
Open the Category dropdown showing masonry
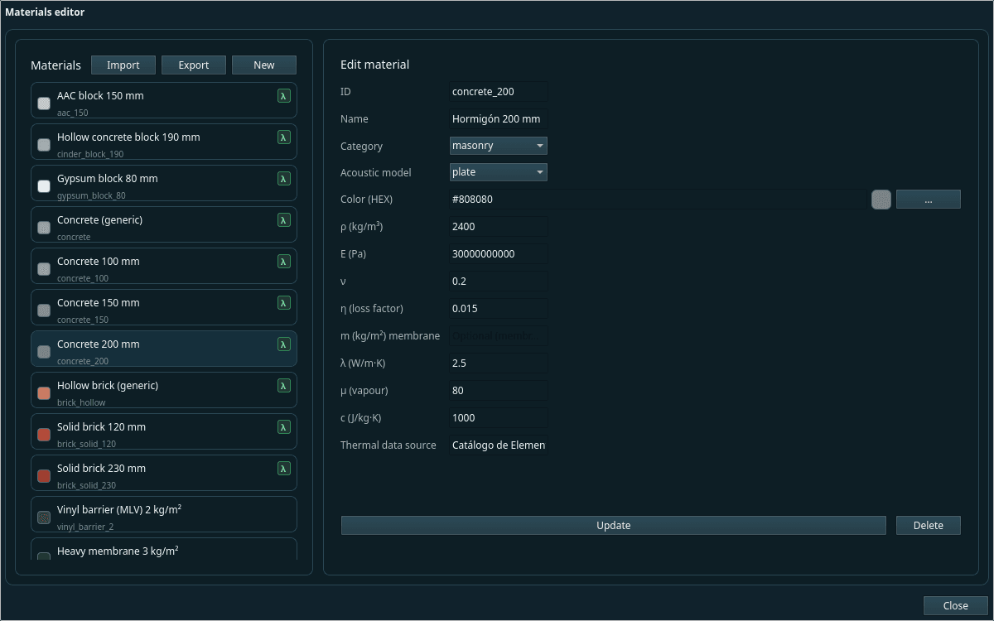(499, 146)
